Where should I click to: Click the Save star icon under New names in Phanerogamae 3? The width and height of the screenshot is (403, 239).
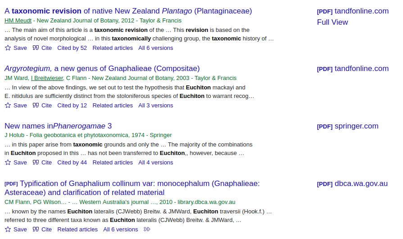click(x=8, y=163)
